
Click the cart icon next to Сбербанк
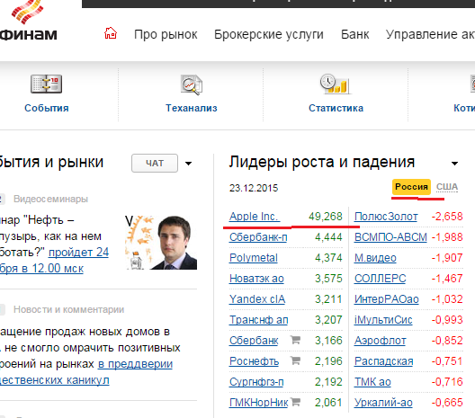coord(295,340)
